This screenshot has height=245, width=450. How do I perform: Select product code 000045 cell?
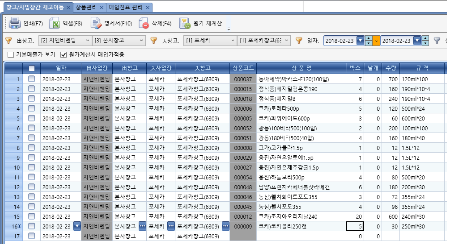243,207
